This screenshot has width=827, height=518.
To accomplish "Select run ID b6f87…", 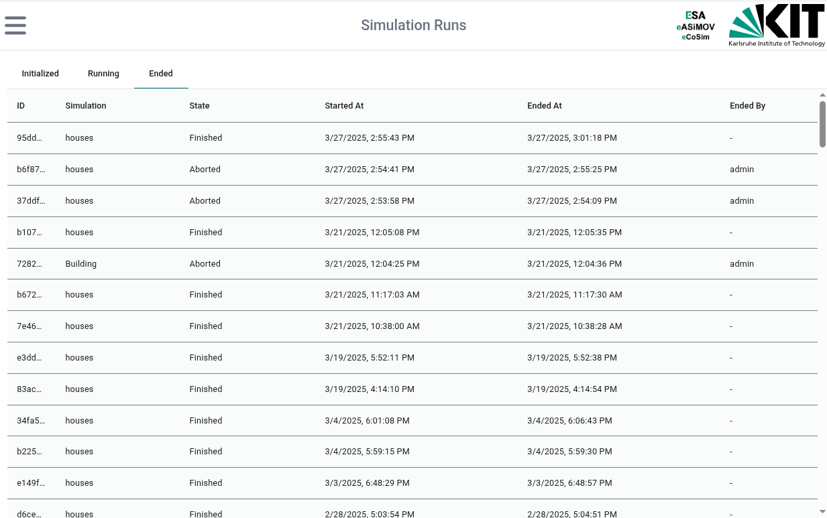I will point(31,170).
